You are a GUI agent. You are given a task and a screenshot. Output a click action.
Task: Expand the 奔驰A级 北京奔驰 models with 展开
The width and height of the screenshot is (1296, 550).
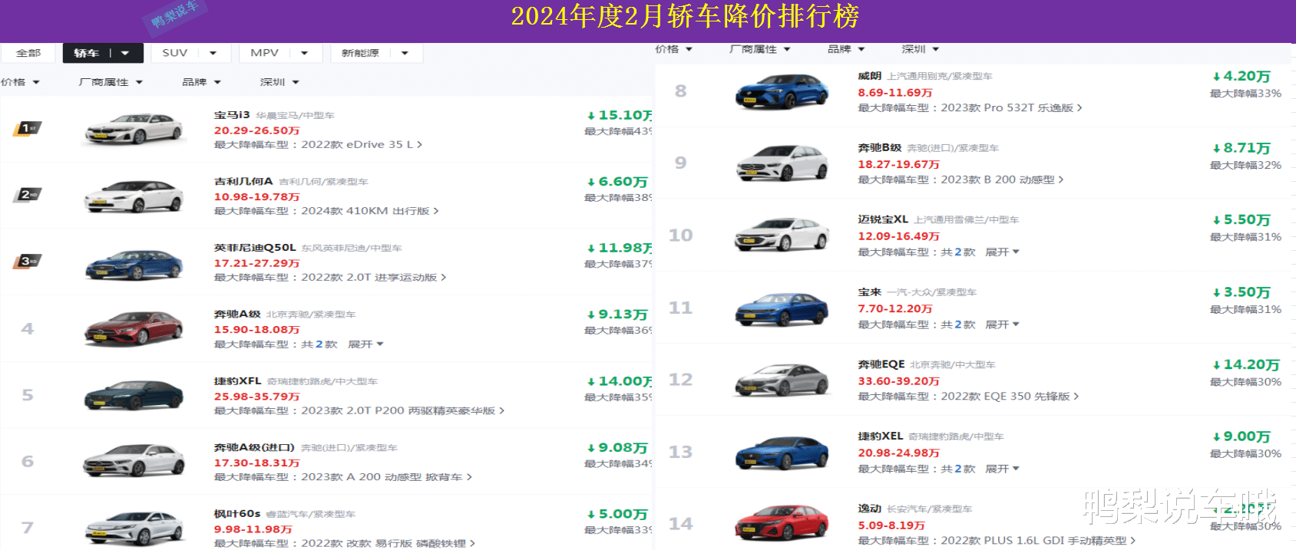point(365,344)
